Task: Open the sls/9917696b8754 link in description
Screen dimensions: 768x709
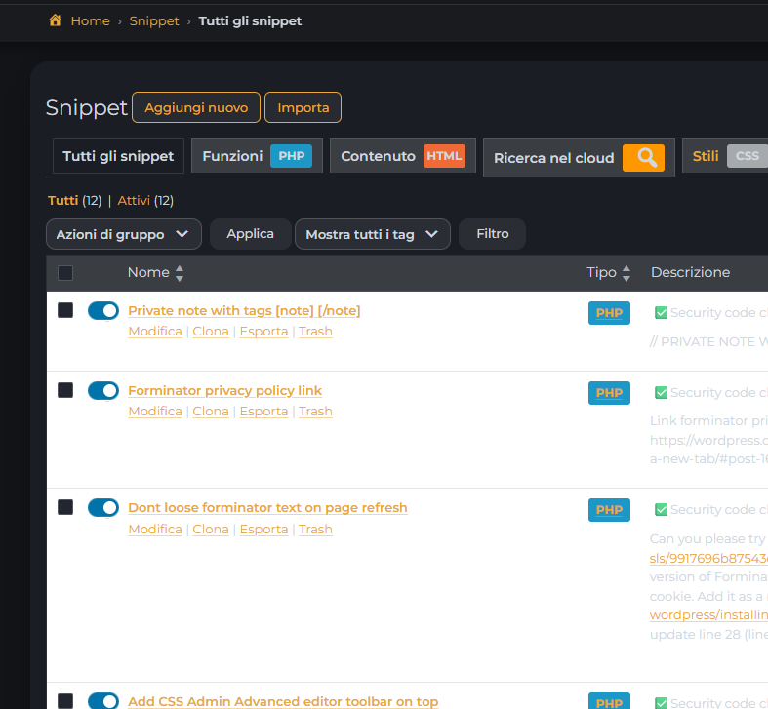Action: pyautogui.click(x=708, y=558)
